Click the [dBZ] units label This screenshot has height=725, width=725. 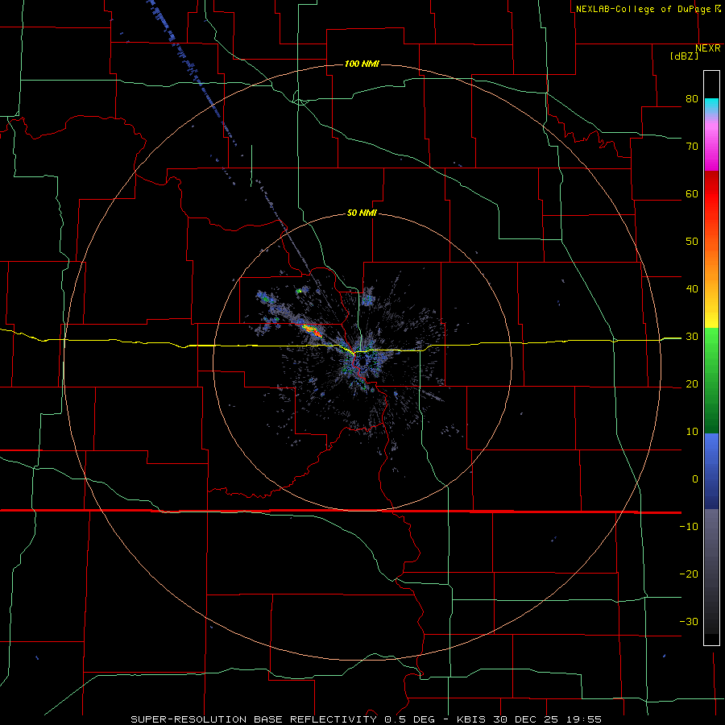[684, 56]
